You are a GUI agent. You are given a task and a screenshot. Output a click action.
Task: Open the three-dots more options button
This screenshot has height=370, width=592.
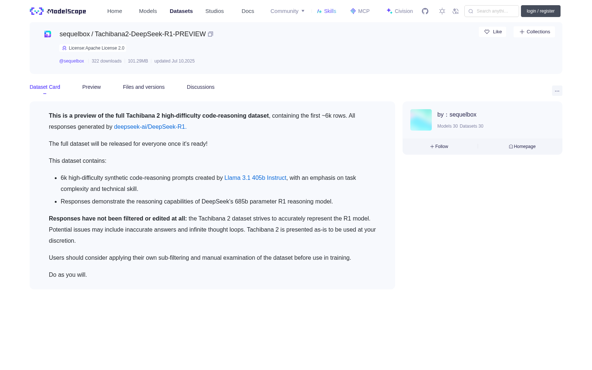click(x=557, y=91)
